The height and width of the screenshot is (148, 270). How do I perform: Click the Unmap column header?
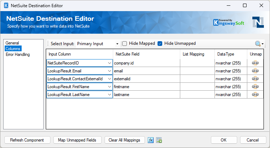click(255, 54)
